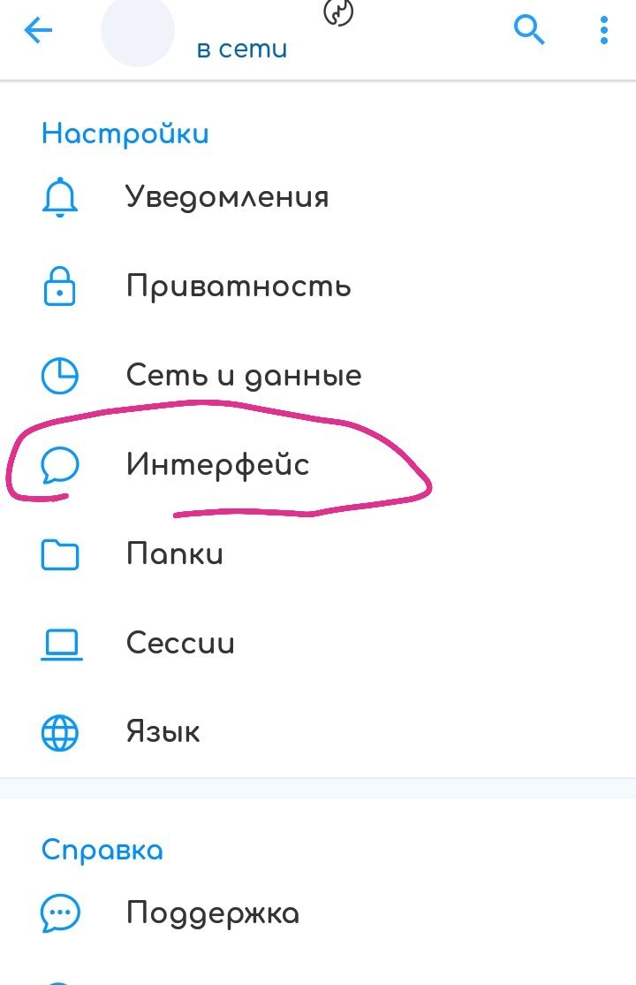
Task: Click the pie chart icon for Сеть и данные
Action: [x=60, y=376]
